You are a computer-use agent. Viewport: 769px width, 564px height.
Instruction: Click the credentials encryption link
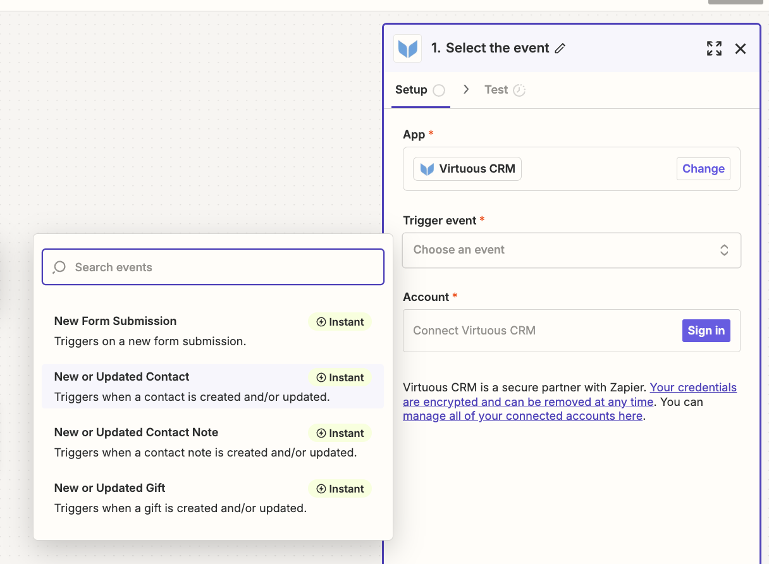click(569, 395)
